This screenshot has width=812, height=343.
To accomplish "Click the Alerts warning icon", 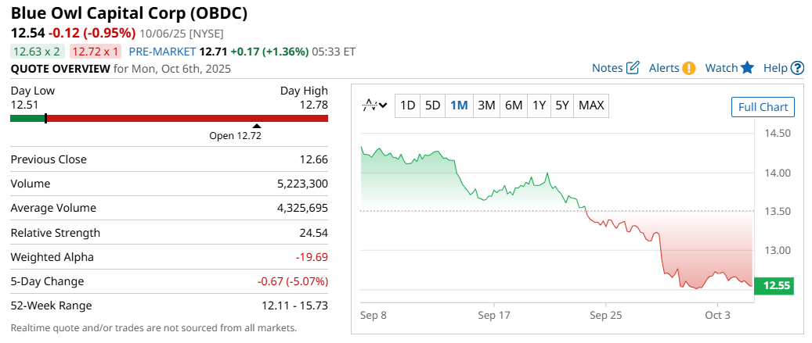I will (x=688, y=68).
